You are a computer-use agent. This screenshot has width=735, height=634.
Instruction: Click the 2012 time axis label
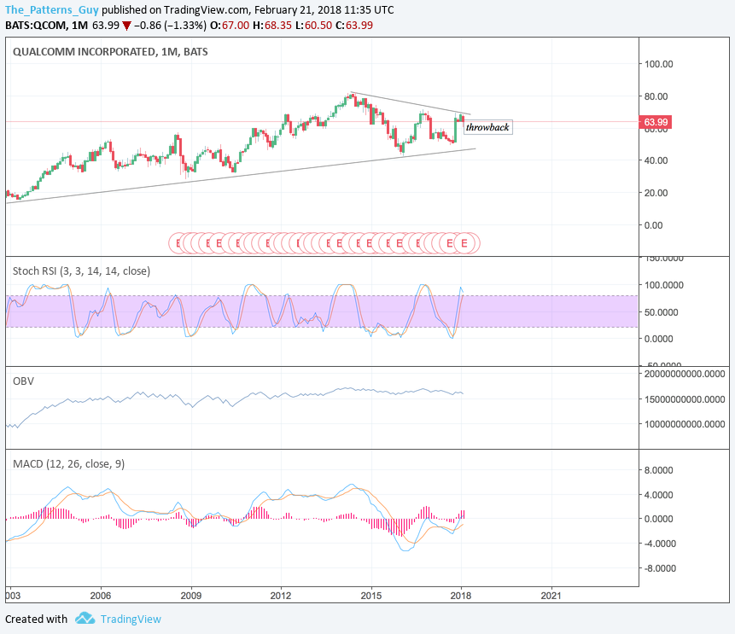(x=280, y=596)
